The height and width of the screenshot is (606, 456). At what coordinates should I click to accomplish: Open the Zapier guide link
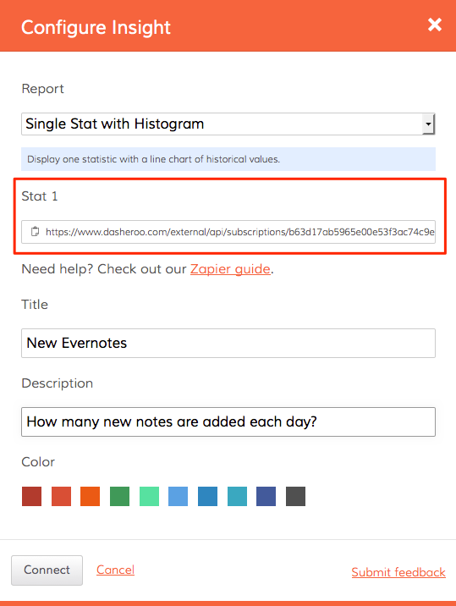pos(230,269)
